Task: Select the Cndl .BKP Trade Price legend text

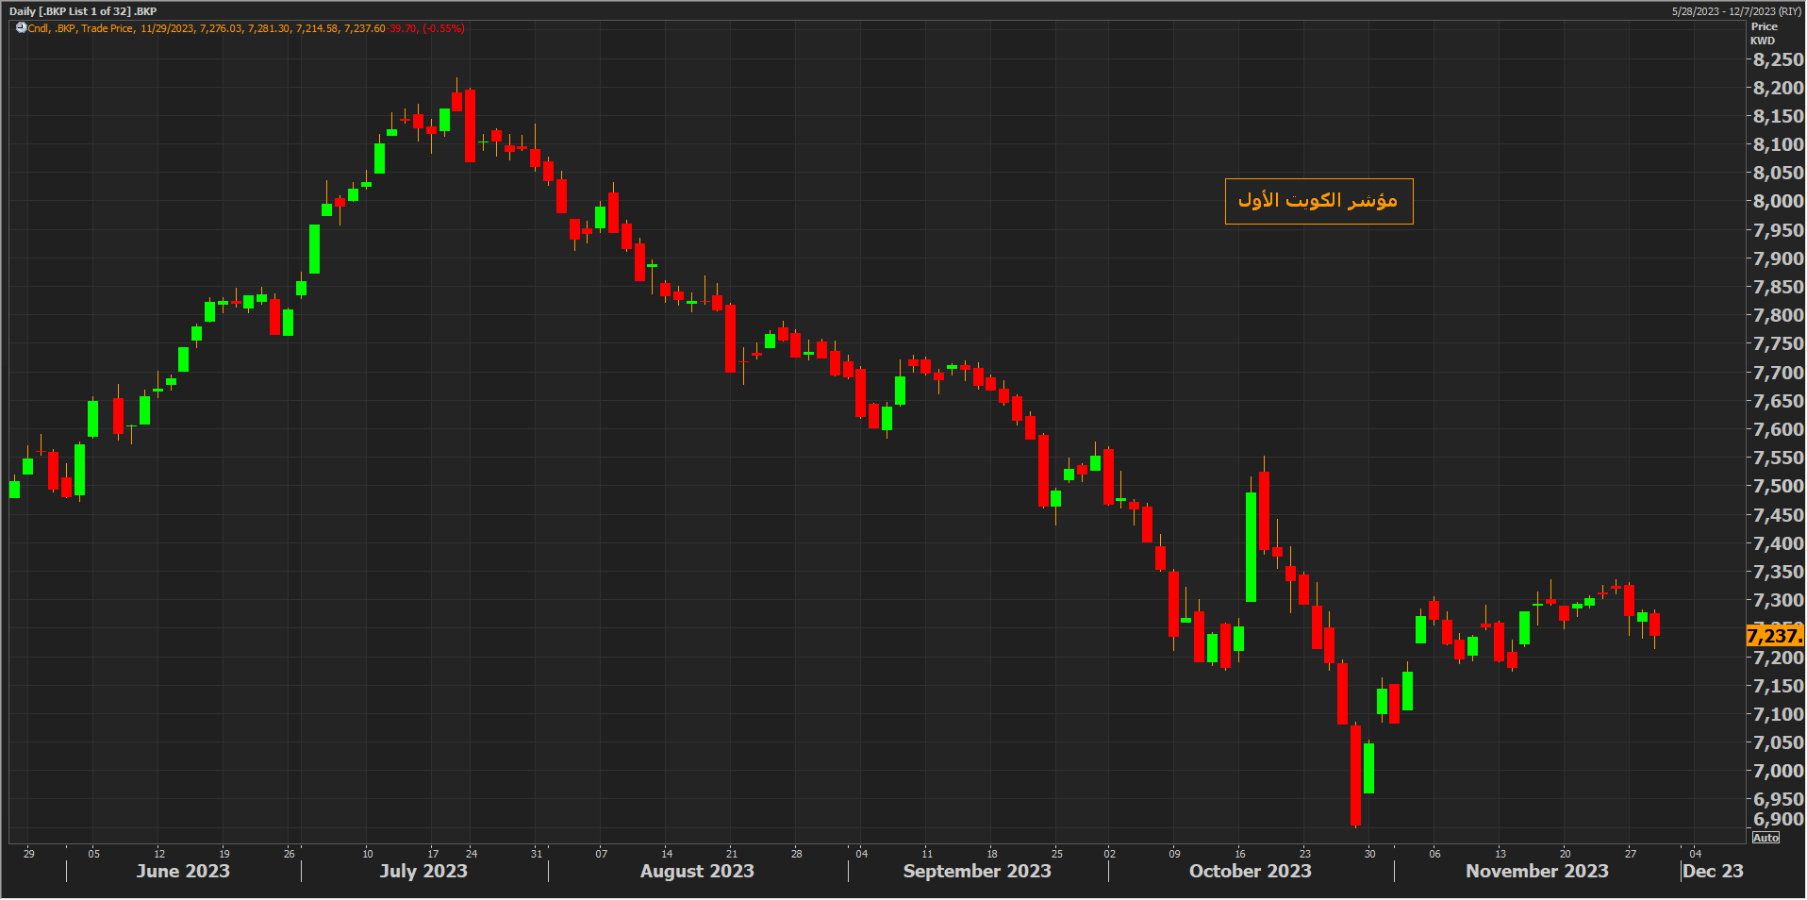Action: click(x=81, y=28)
